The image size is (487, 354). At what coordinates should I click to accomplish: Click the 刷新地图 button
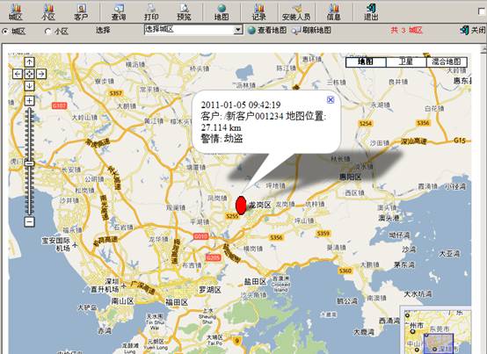311,30
